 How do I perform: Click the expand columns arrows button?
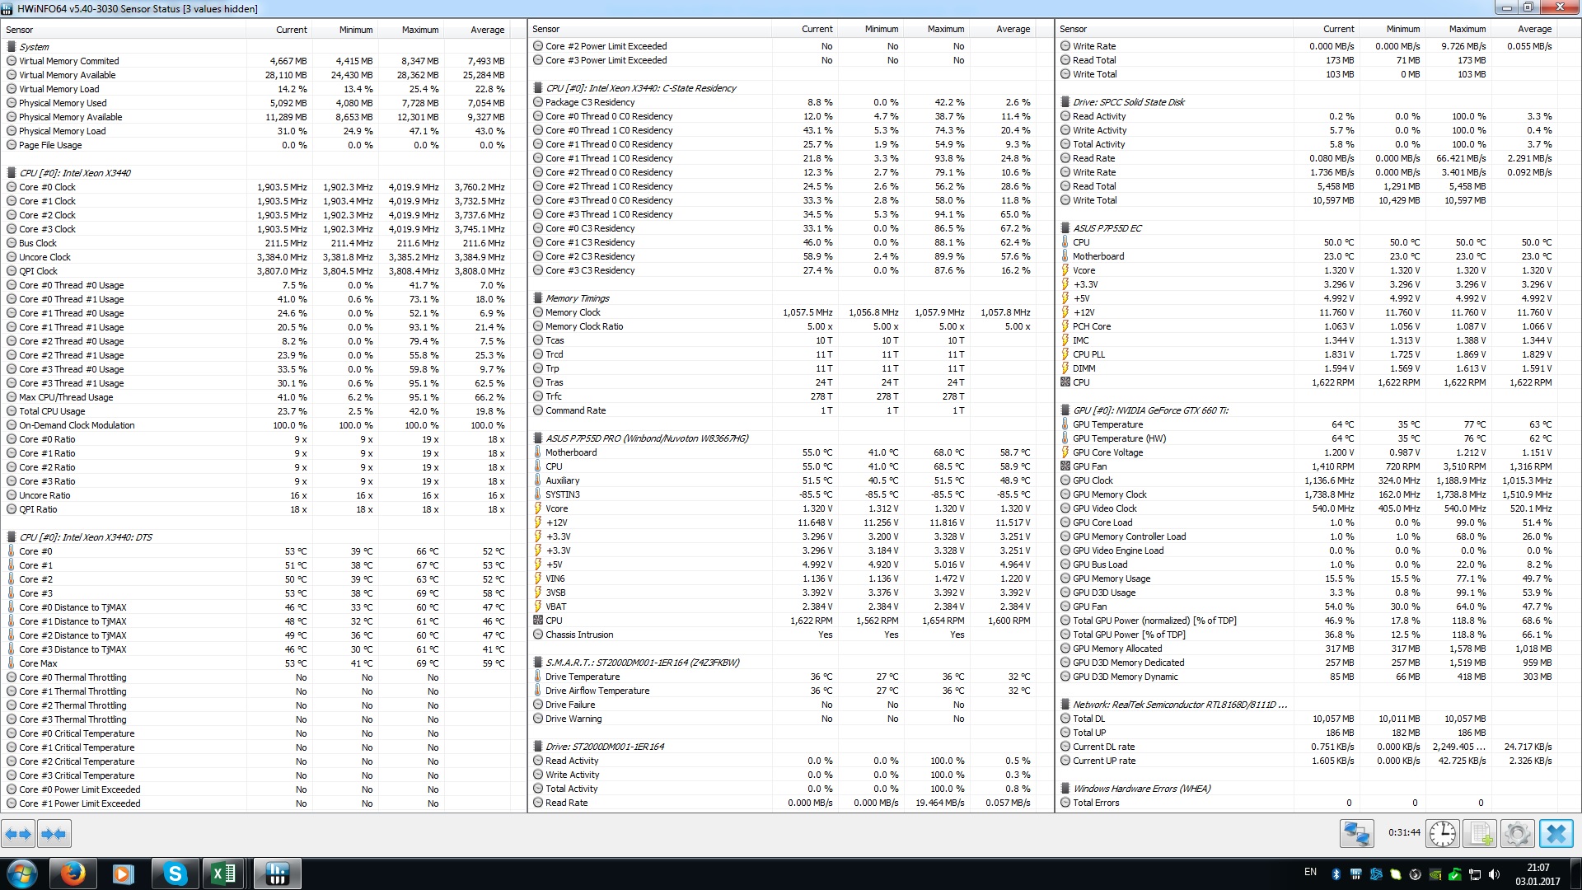pyautogui.click(x=18, y=834)
